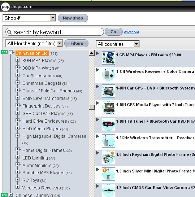The width and height of the screenshot is (195, 197).
Task: Click the tree scrollbar up arrow
Action: [x=92, y=53]
